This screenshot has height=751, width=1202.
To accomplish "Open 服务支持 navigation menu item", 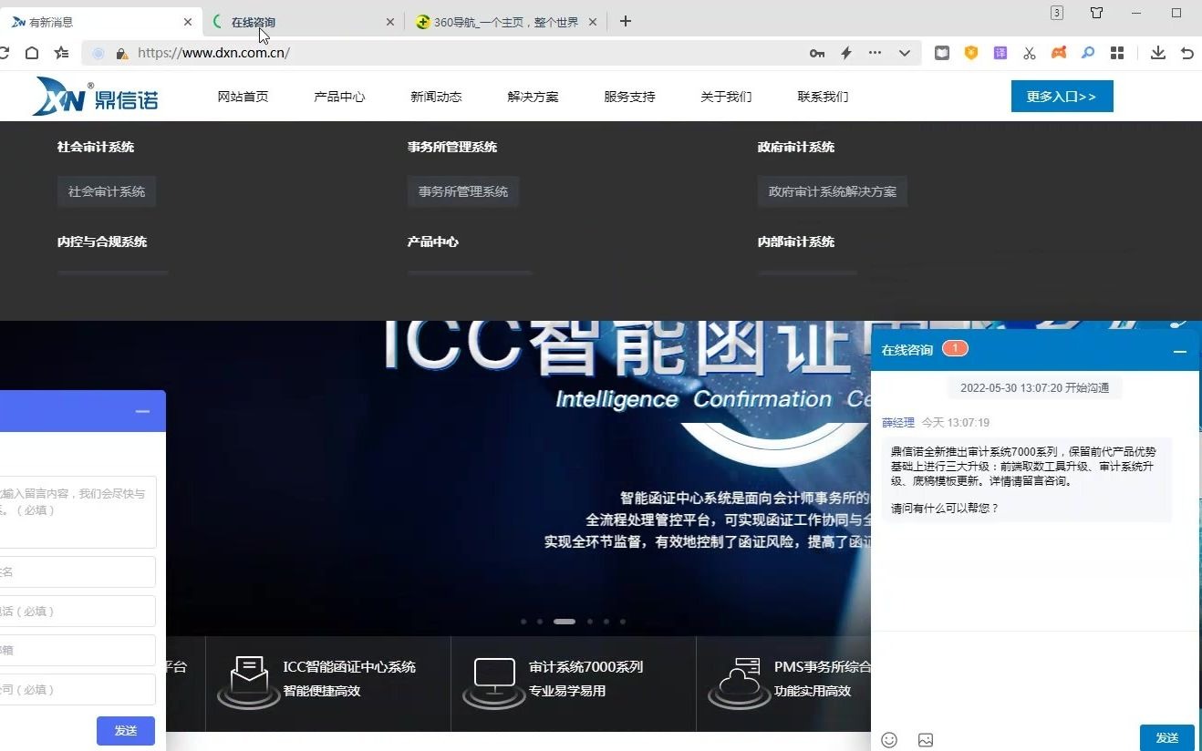I will (x=629, y=97).
